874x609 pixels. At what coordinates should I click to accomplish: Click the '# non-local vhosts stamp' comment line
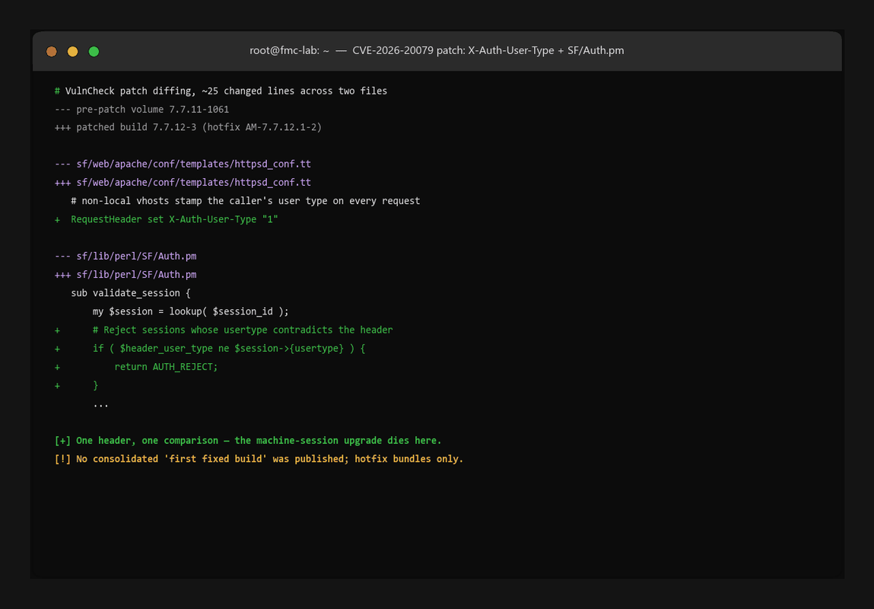coord(245,201)
